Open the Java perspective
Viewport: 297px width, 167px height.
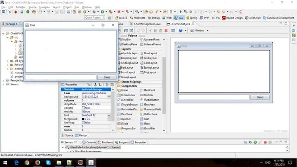point(179,18)
